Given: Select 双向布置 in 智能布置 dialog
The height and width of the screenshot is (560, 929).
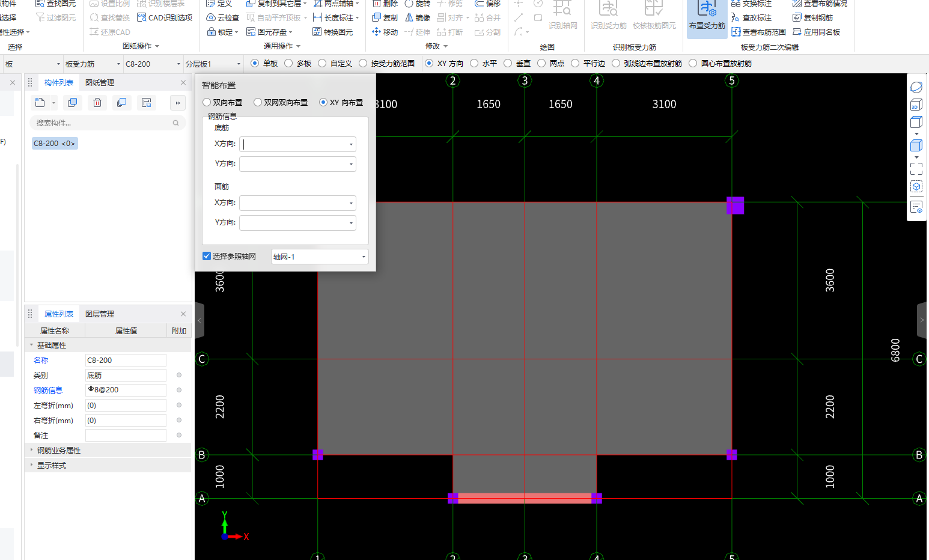Looking at the screenshot, I should click(x=222, y=103).
